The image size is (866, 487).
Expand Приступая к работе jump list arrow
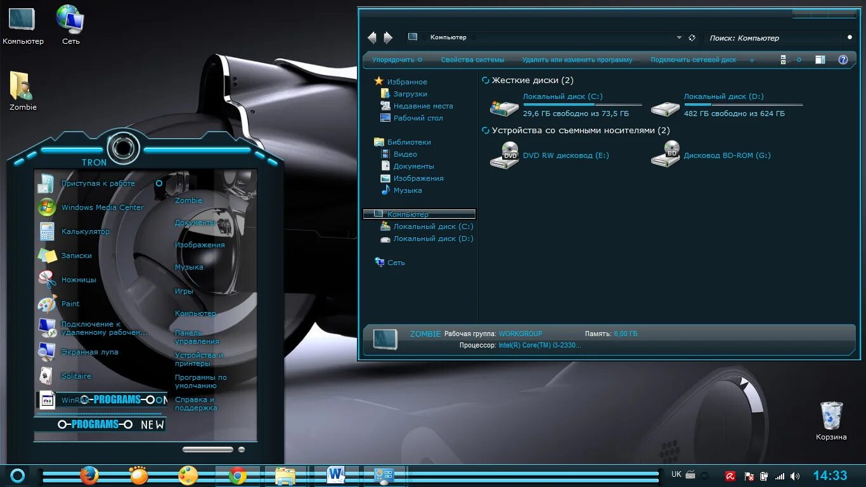tap(159, 183)
